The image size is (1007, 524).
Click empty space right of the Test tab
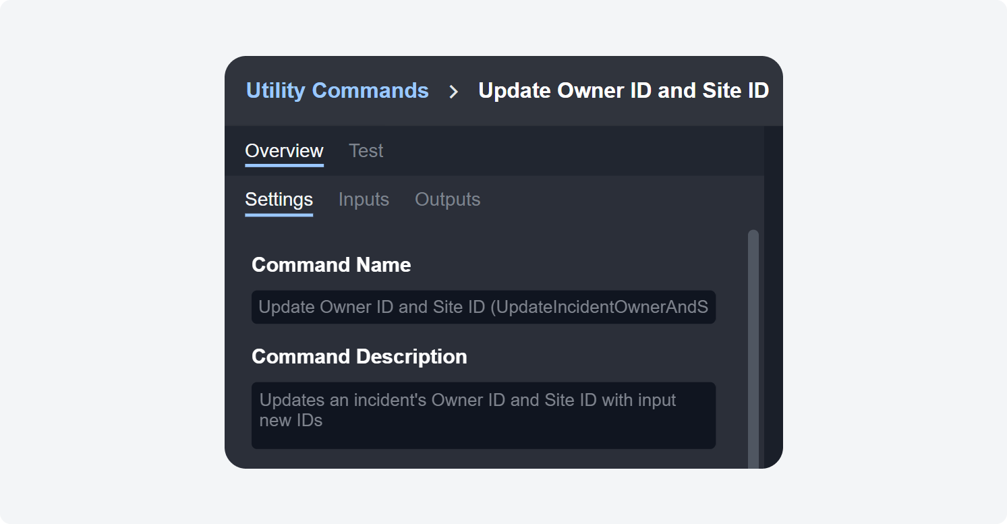click(573, 151)
